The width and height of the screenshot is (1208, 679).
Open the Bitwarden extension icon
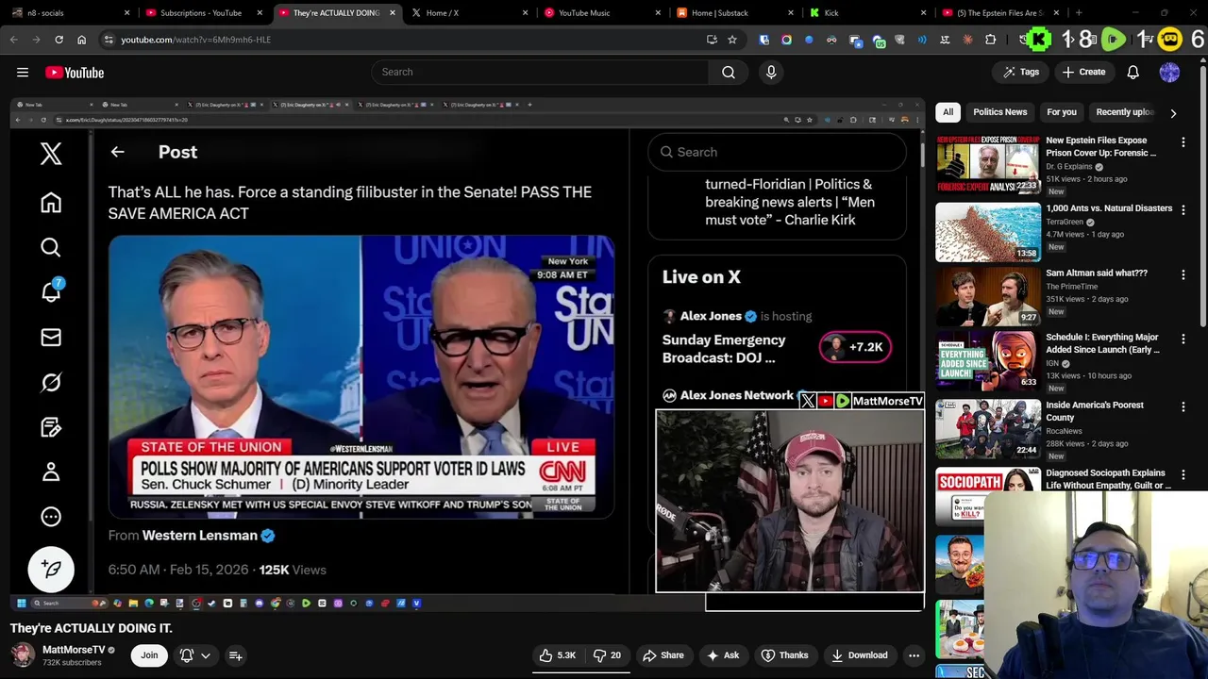[764, 40]
